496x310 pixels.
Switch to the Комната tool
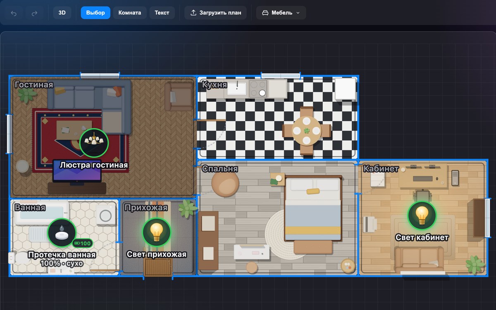coord(130,13)
